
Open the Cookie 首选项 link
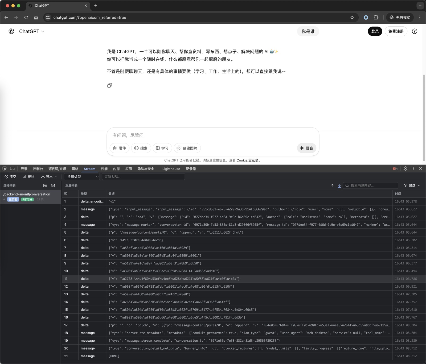point(247,160)
